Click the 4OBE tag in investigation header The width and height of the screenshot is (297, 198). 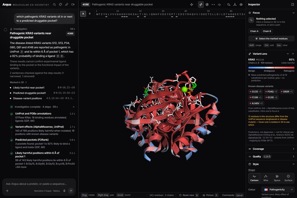coord(70,34)
